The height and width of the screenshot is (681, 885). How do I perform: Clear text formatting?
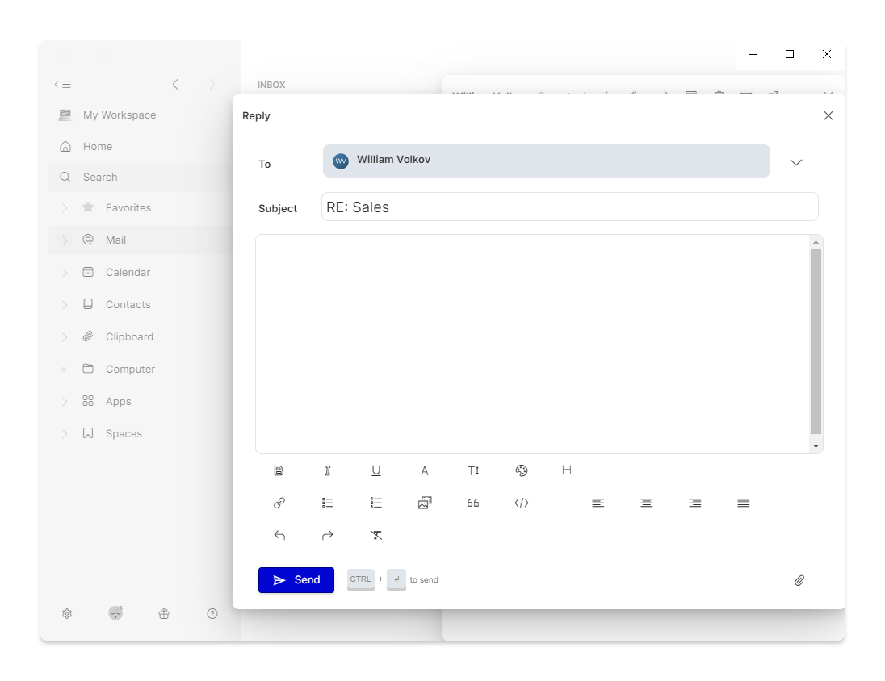[x=376, y=535]
